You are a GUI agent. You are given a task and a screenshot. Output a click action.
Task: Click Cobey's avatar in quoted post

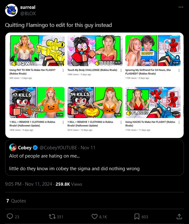point(13,147)
